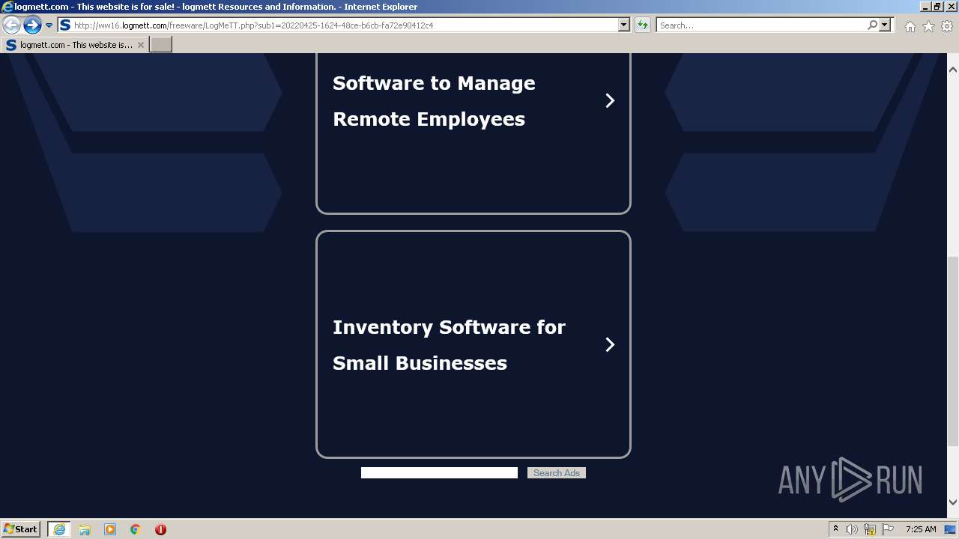Click the 7:25 AM clock
This screenshot has width=959, height=539.
[921, 529]
